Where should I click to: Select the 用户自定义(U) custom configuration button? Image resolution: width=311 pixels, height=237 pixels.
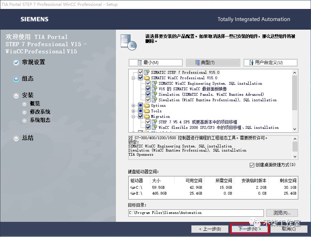pos(270,63)
